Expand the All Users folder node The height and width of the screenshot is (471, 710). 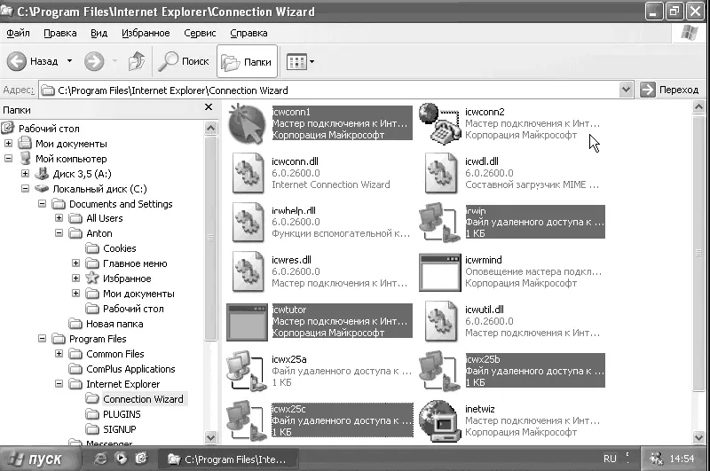pyautogui.click(x=59, y=218)
